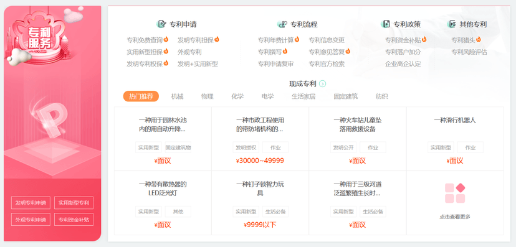This screenshot has width=516, height=247.
Task: Select the 固定建筑 tab
Action: click(x=345, y=96)
